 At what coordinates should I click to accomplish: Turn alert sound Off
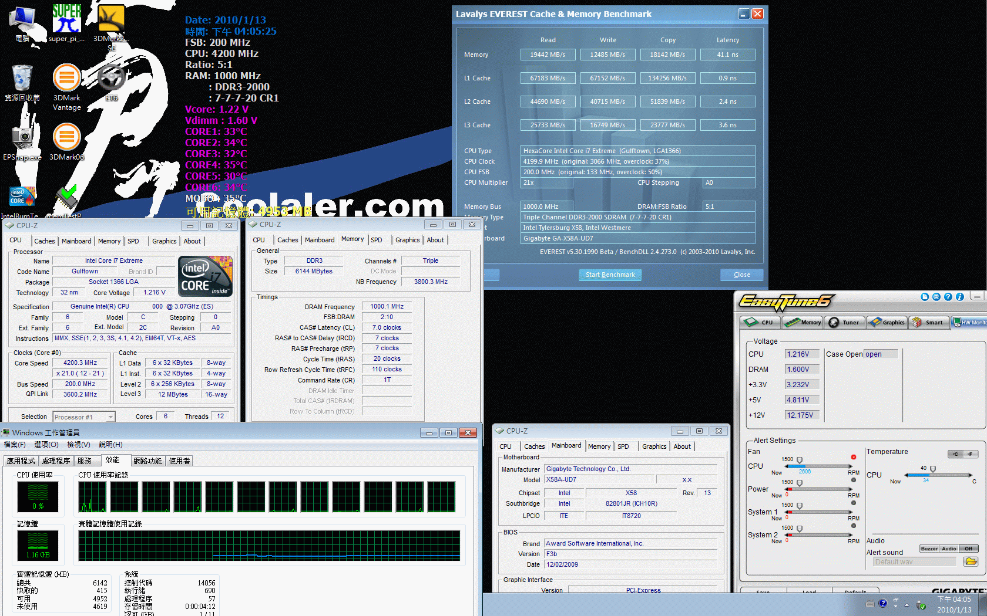click(x=968, y=549)
